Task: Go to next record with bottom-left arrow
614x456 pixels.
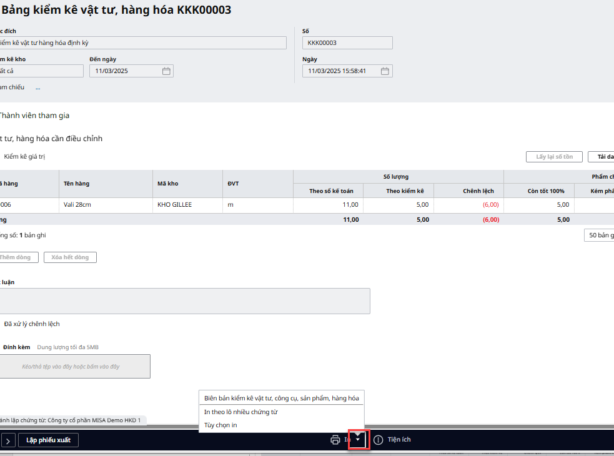Action: click(7, 440)
